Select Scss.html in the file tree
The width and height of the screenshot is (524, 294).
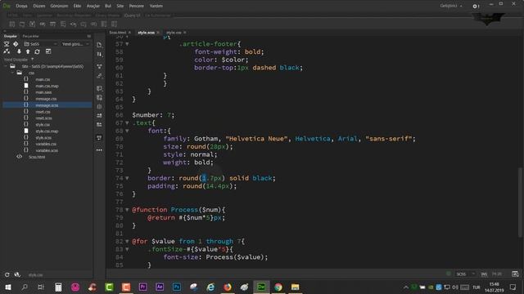click(x=36, y=157)
